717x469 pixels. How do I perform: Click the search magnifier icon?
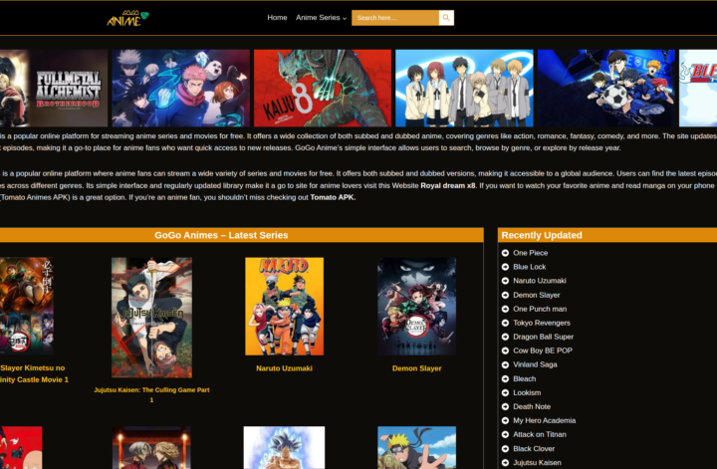446,18
